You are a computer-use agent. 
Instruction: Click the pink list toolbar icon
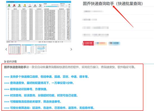pos(30,5)
